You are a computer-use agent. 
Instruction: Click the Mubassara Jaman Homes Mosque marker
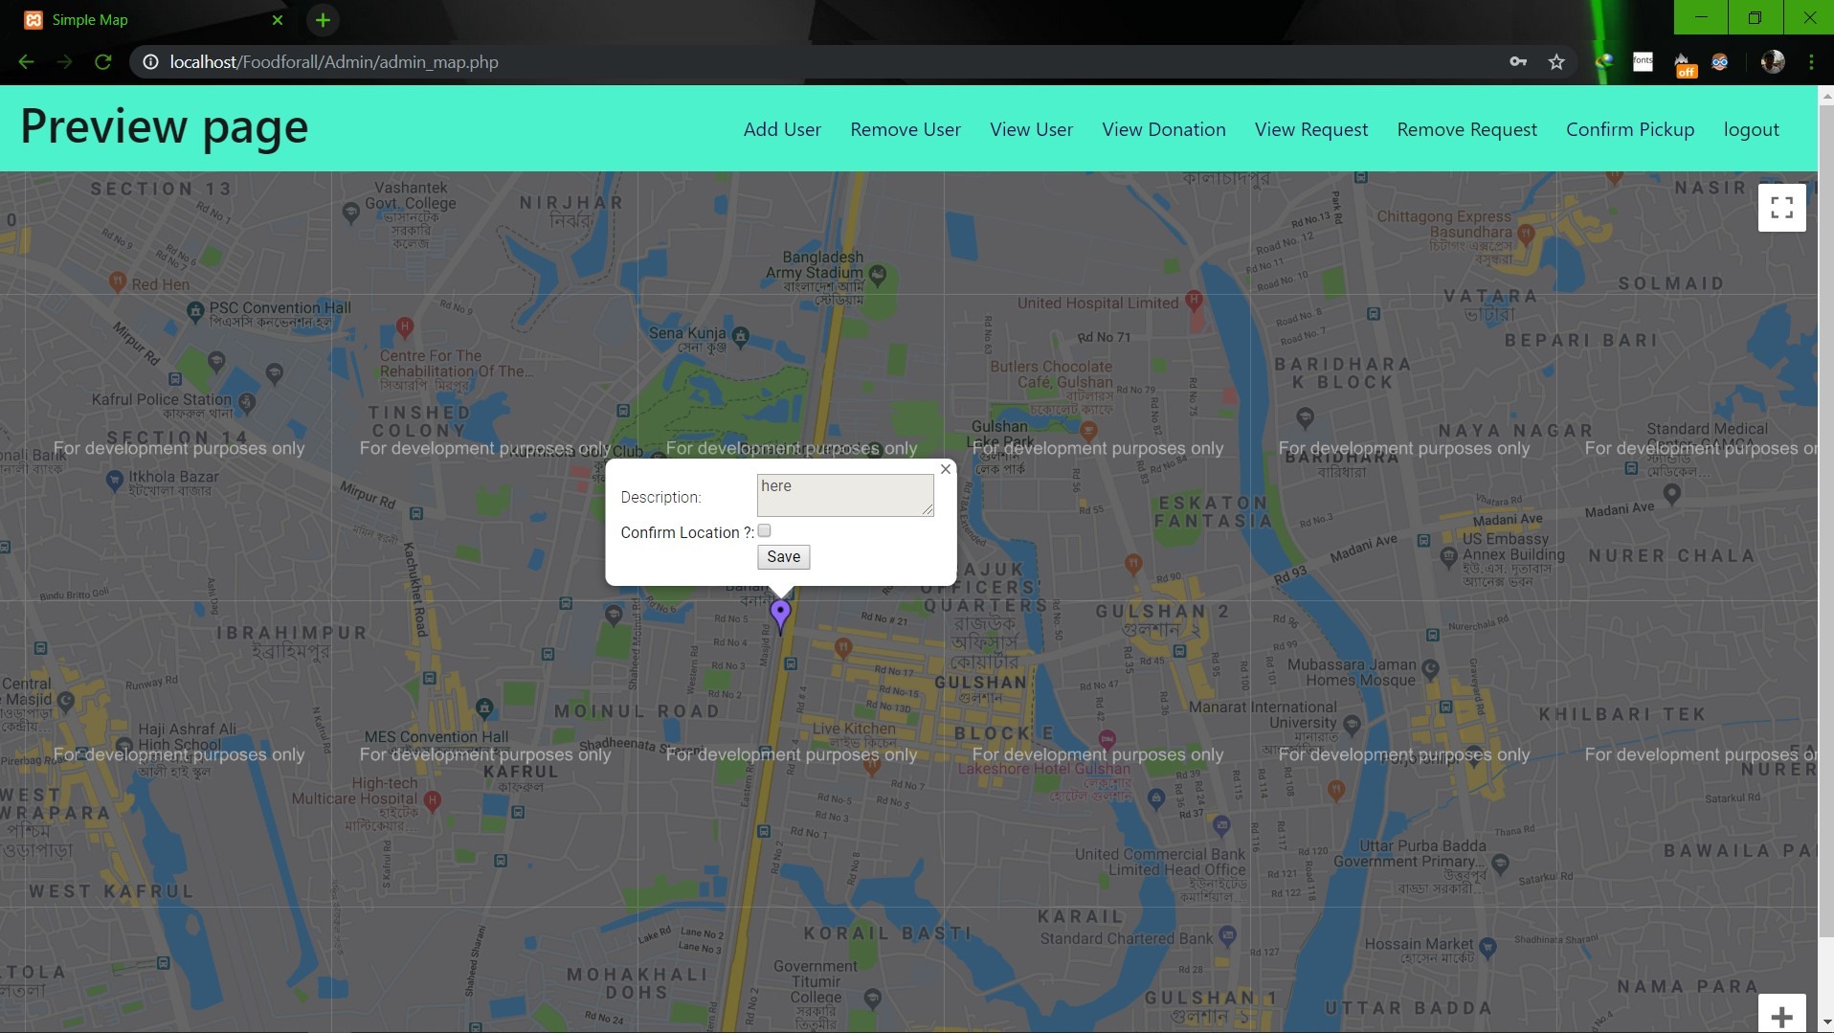tap(1430, 668)
